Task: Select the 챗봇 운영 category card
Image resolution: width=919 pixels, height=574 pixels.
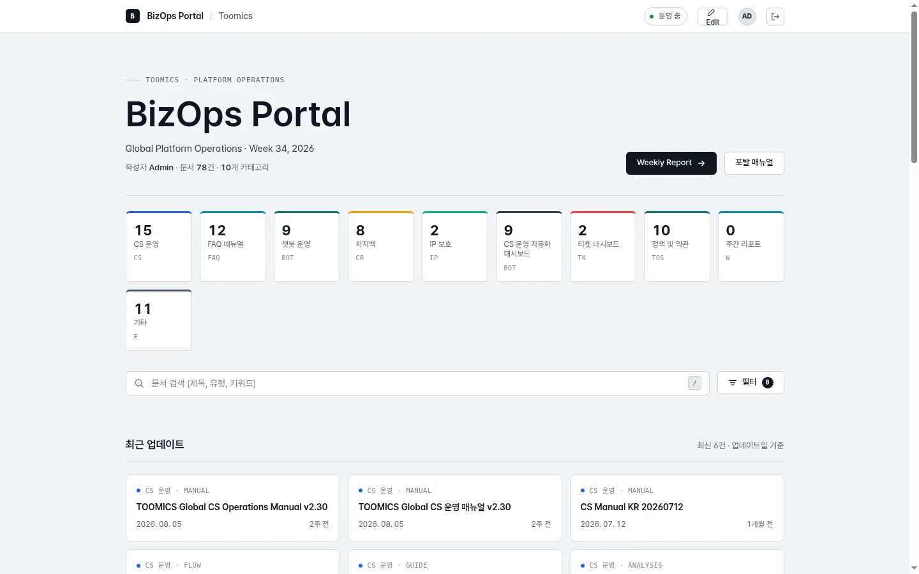Action: 307,246
